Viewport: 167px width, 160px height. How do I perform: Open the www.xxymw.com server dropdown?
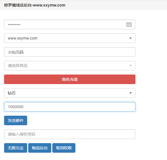(70, 38)
